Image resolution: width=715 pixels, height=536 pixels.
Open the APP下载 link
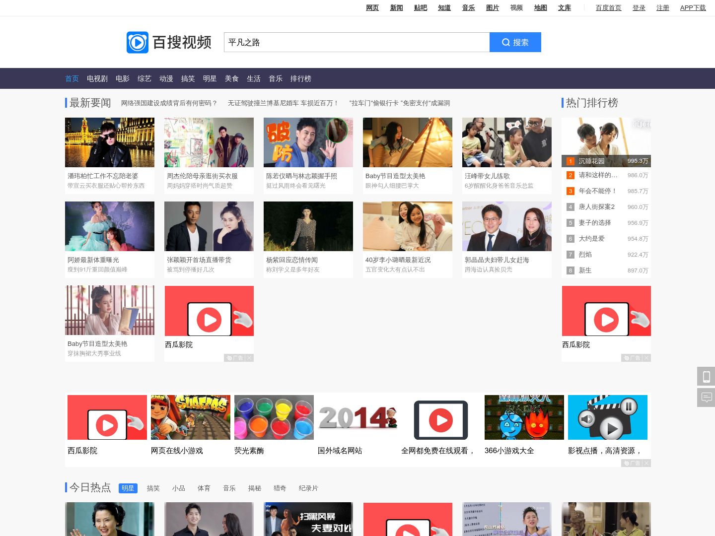693,7
